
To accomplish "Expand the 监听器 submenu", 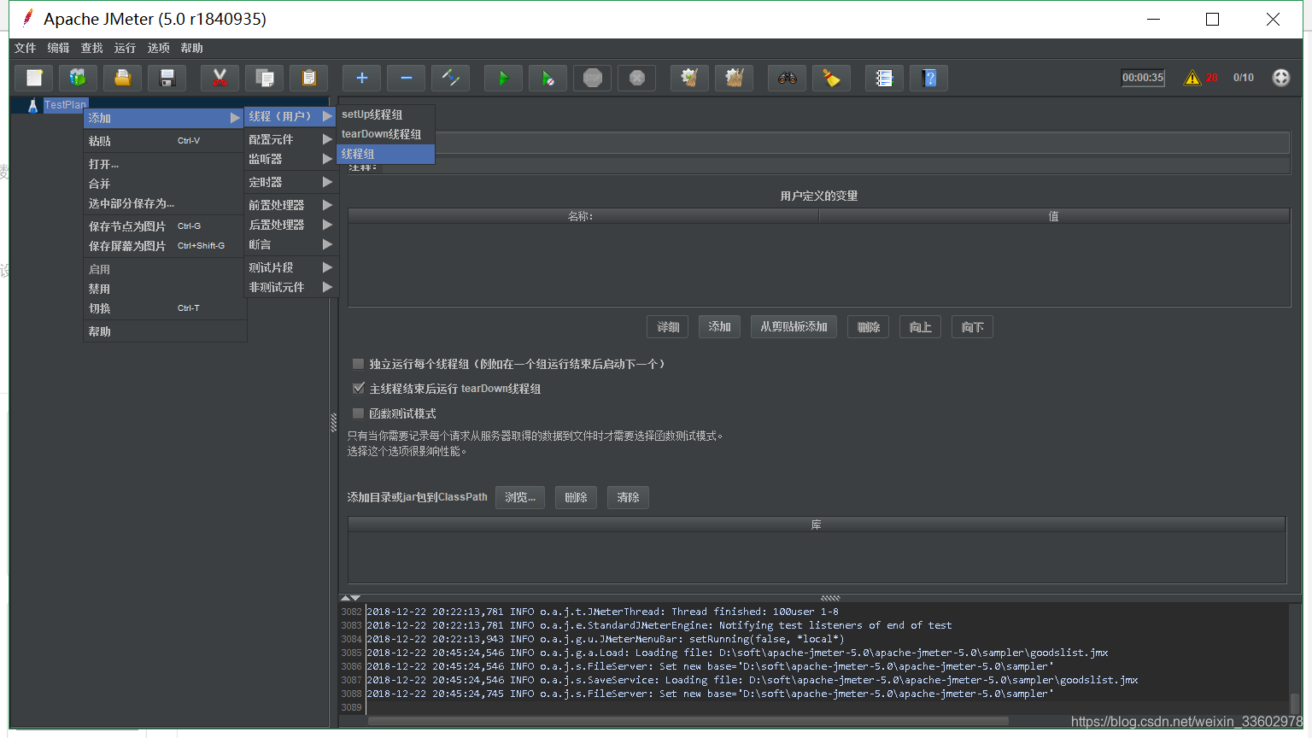I will (290, 159).
